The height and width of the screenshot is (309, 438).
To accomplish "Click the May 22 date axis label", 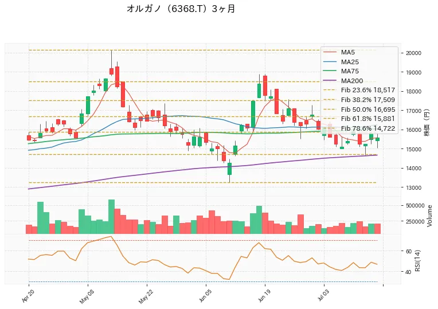I will click(146, 296).
